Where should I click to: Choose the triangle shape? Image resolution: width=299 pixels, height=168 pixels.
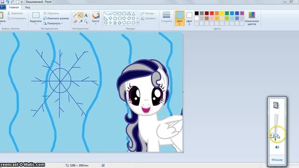[133, 14]
